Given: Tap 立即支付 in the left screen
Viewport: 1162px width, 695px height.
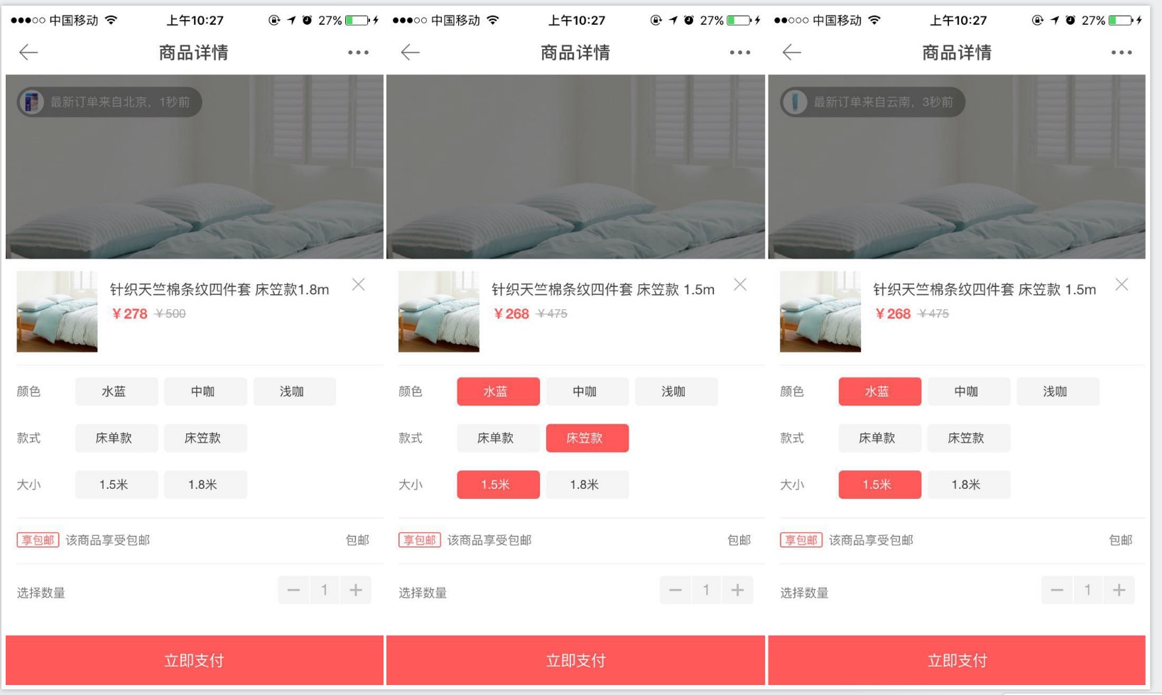Looking at the screenshot, I should 195,660.
